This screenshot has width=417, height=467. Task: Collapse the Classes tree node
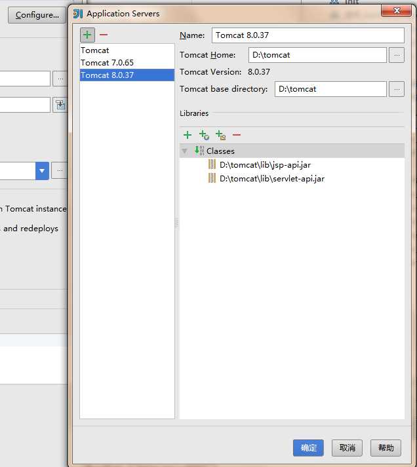pyautogui.click(x=185, y=151)
